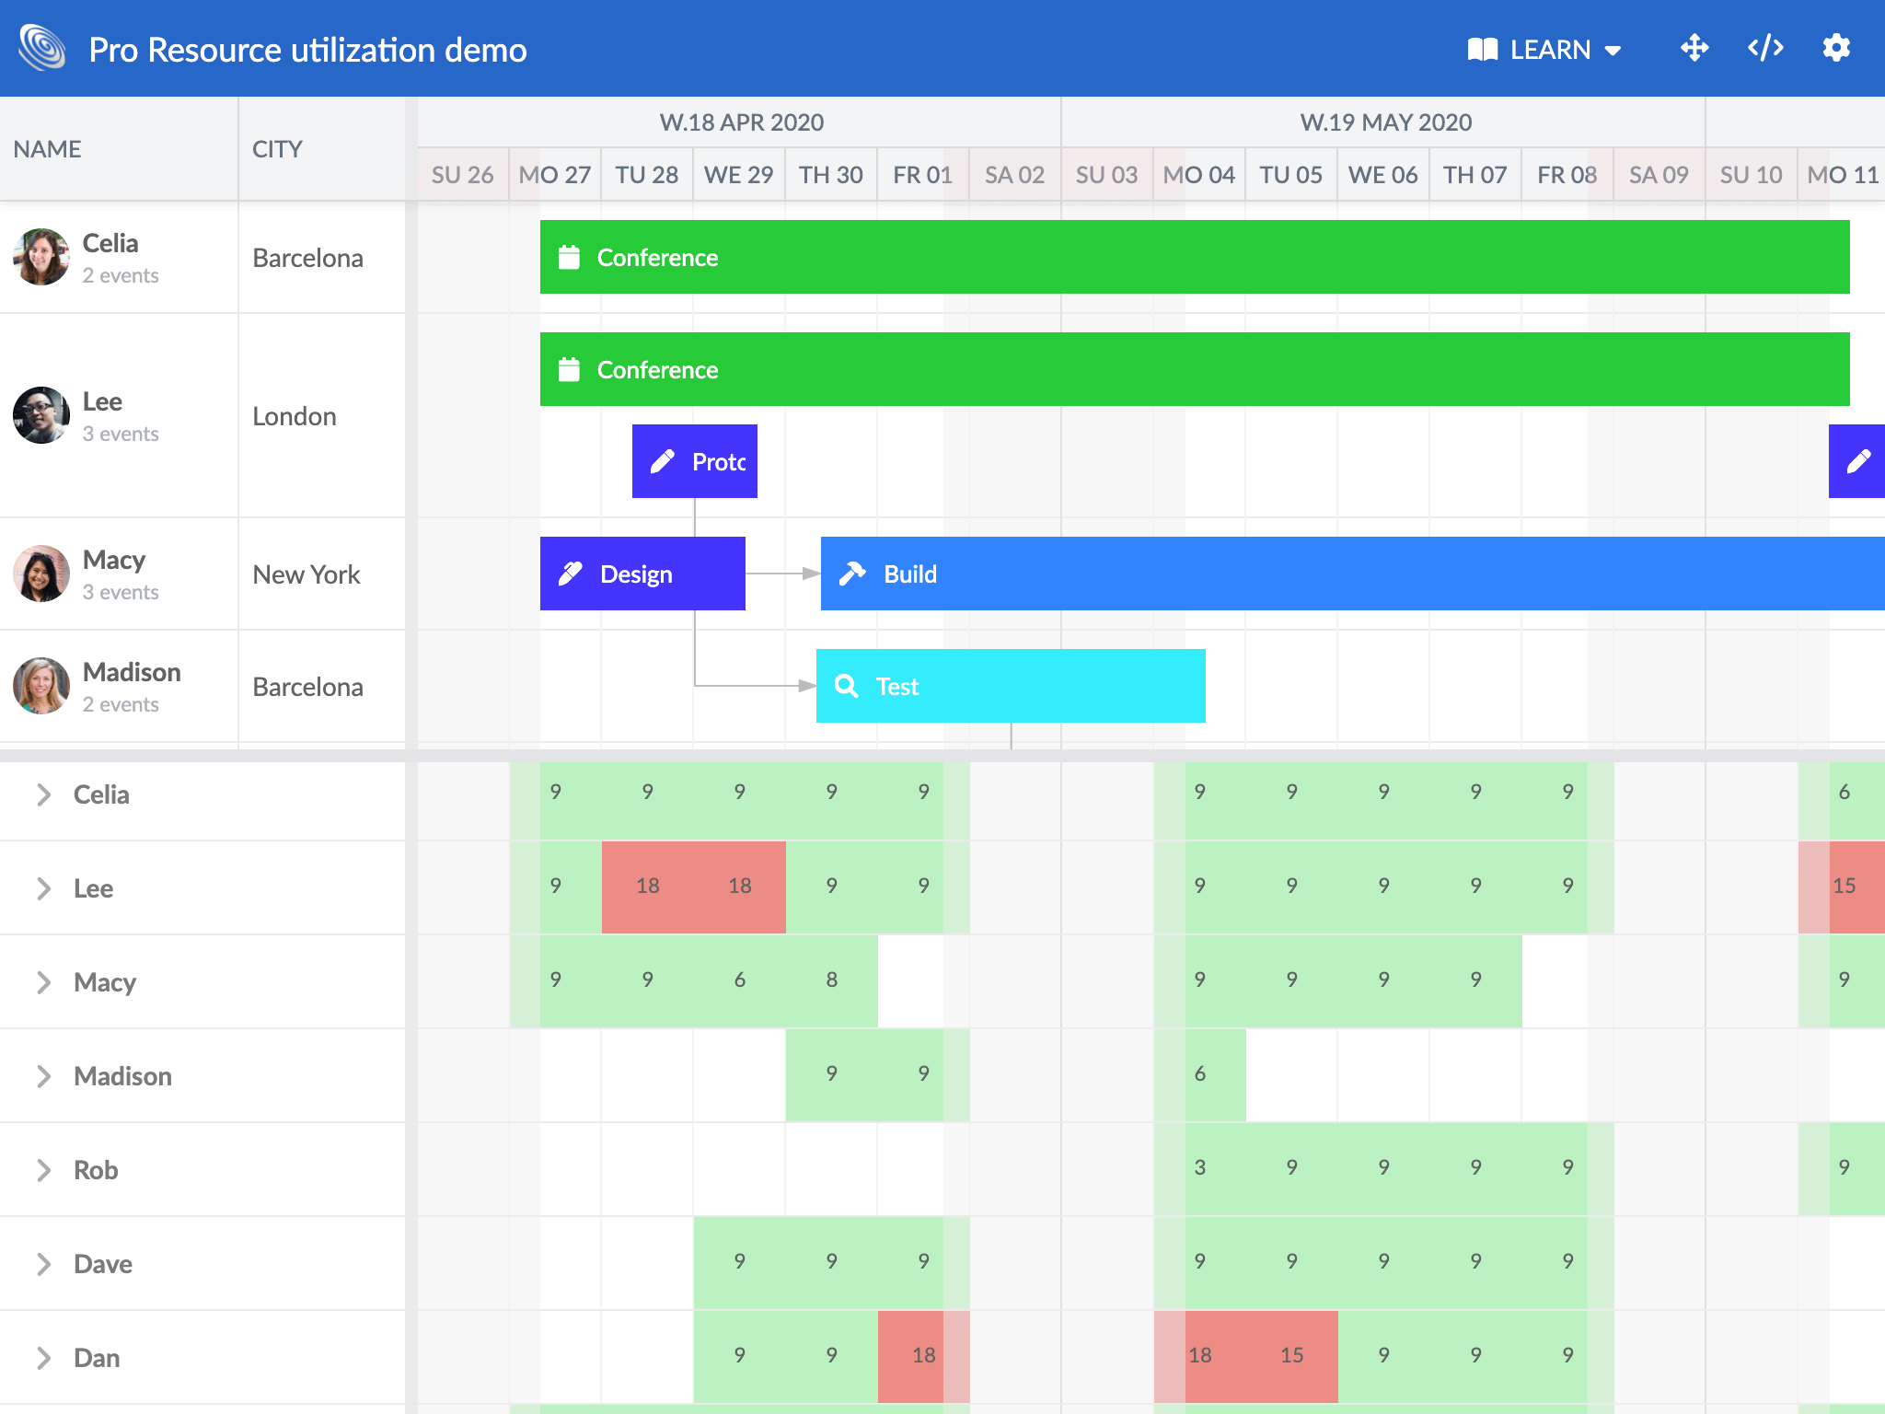The image size is (1885, 1414).
Task: Click the move/pan arrows icon in toolbar
Action: (x=1694, y=48)
